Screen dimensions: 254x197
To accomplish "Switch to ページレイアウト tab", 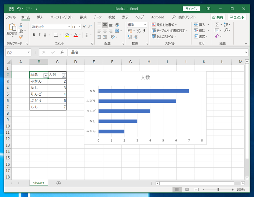I will pyautogui.click(x=61, y=17).
